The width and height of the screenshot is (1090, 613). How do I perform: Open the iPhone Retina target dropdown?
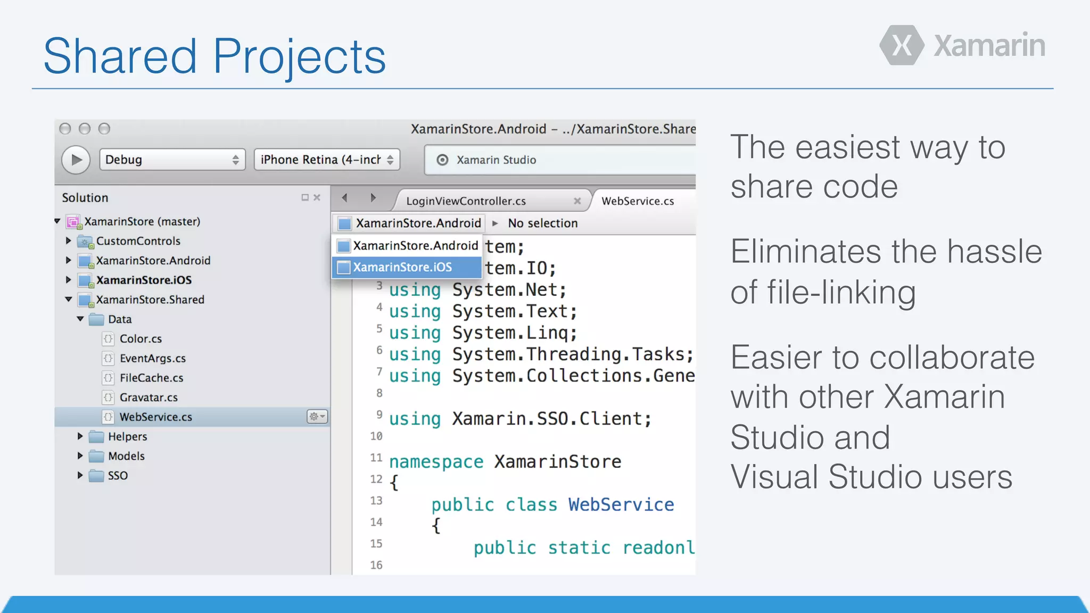(x=327, y=160)
